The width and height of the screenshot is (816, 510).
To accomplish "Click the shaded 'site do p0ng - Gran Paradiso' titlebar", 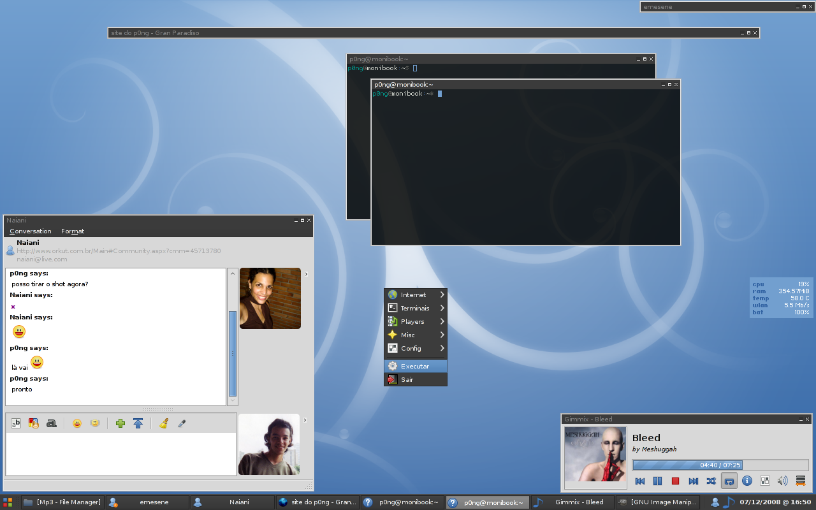I will (433, 33).
